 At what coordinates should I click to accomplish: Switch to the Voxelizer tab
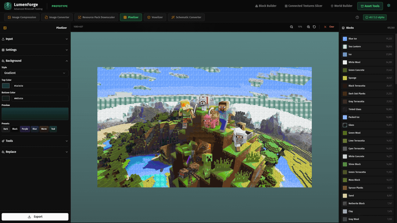(x=155, y=17)
